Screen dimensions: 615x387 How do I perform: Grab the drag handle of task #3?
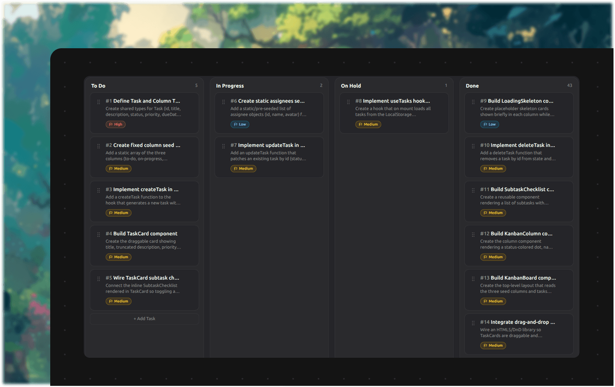pos(99,190)
